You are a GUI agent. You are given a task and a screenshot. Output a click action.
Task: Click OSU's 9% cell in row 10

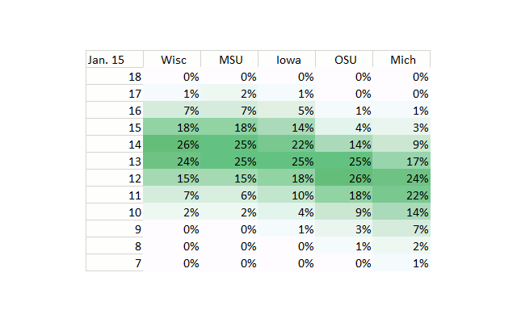(x=345, y=212)
